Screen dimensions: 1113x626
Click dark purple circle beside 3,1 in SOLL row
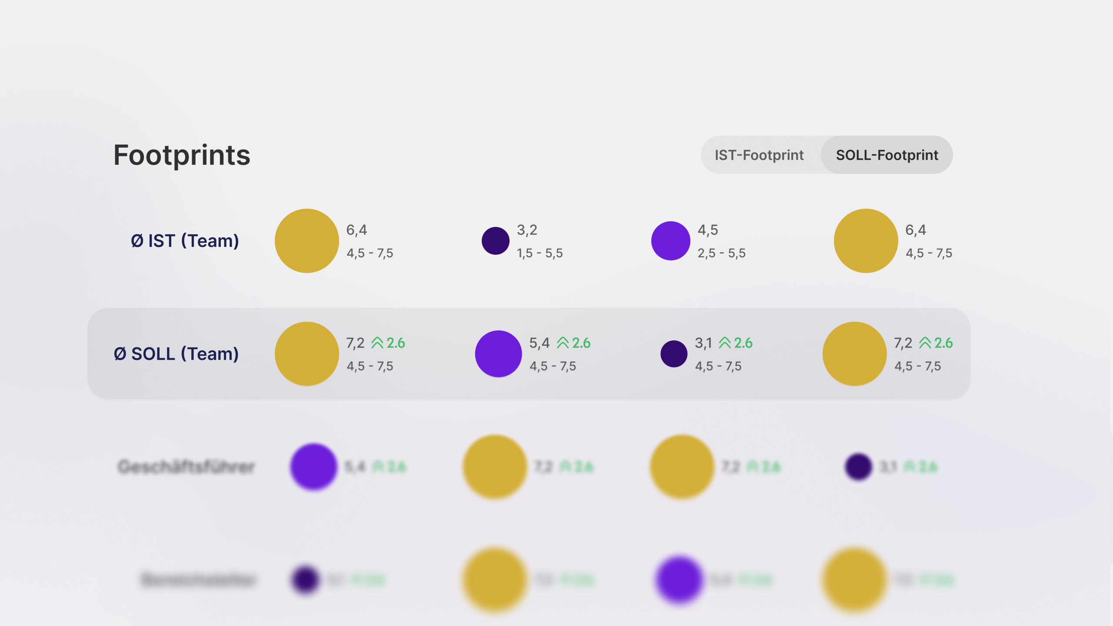(674, 354)
